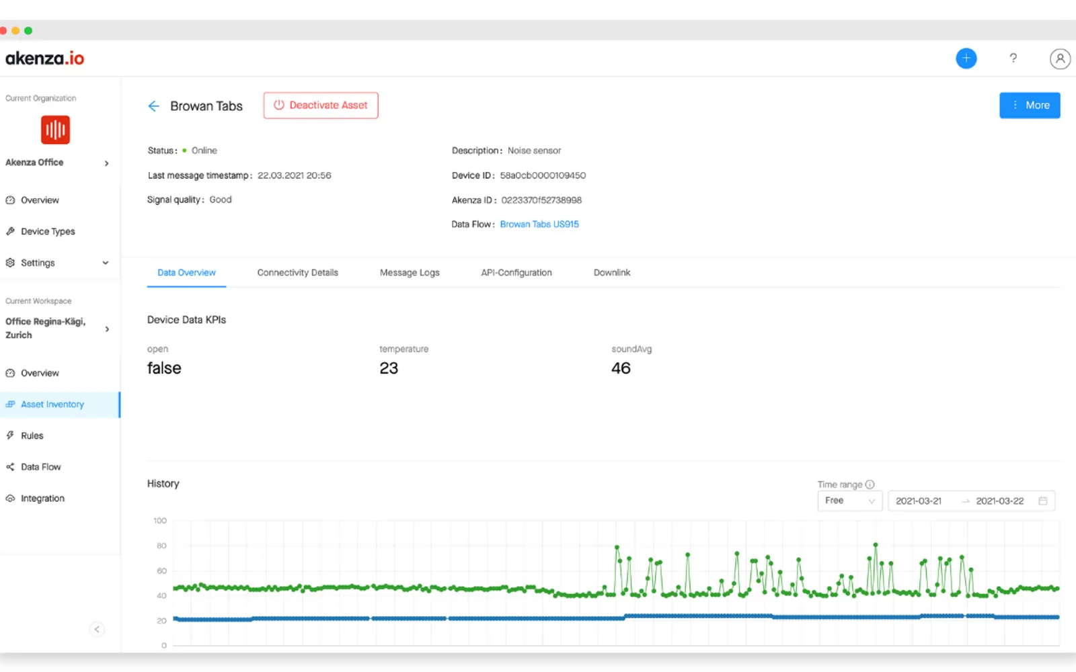This screenshot has height=672, width=1076.
Task: Open the user profile icon
Action: click(x=1060, y=58)
